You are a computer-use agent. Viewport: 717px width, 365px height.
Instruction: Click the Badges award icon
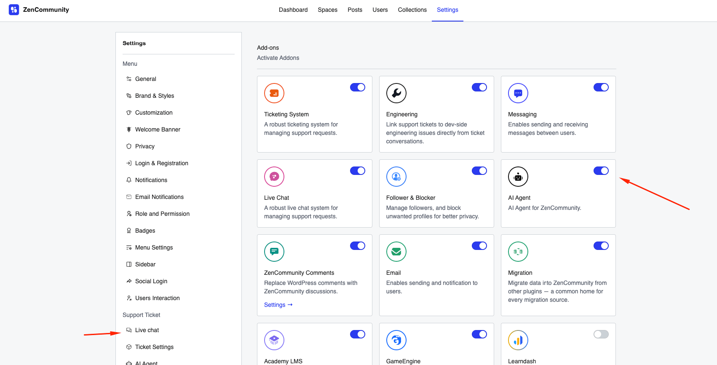point(129,231)
